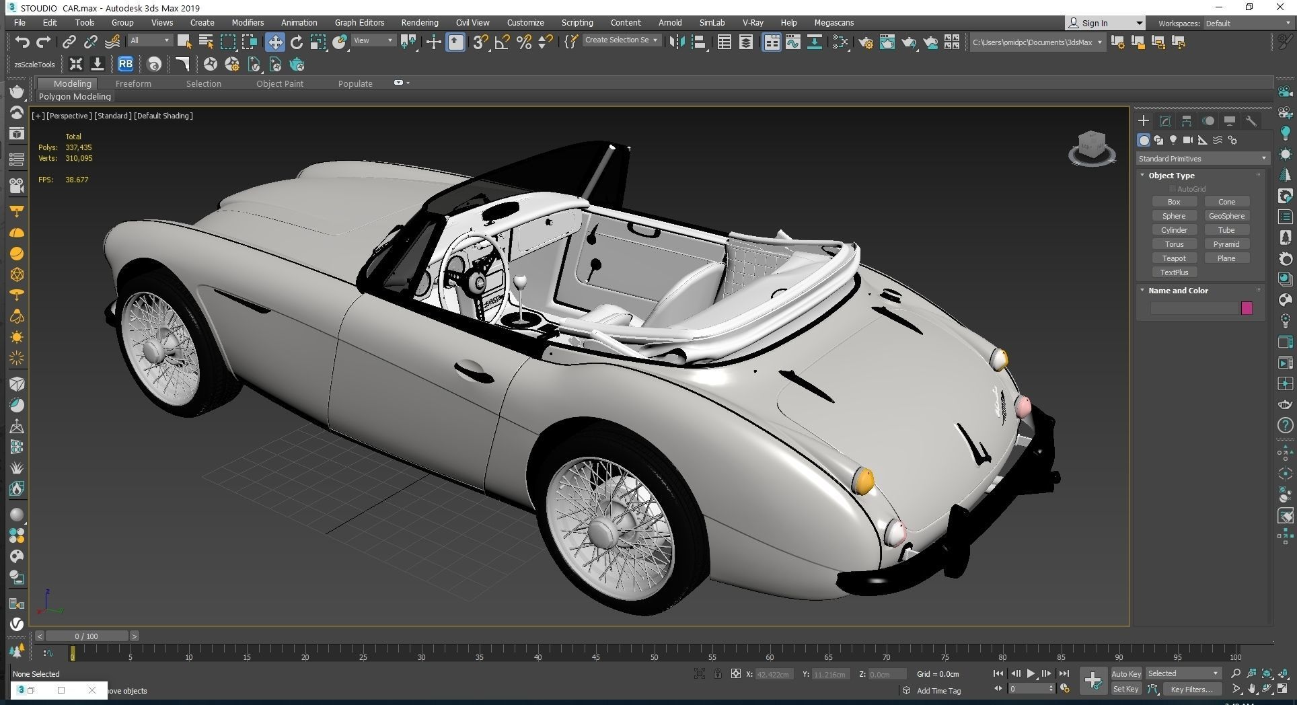Image resolution: width=1297 pixels, height=705 pixels.
Task: Open the Render Setup dialog icon
Action: click(x=866, y=42)
